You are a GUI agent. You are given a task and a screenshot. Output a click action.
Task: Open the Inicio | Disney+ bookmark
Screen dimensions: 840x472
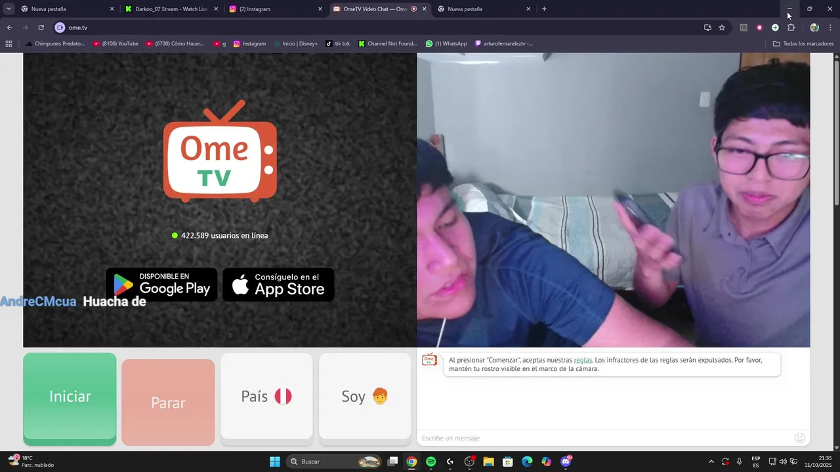(295, 44)
